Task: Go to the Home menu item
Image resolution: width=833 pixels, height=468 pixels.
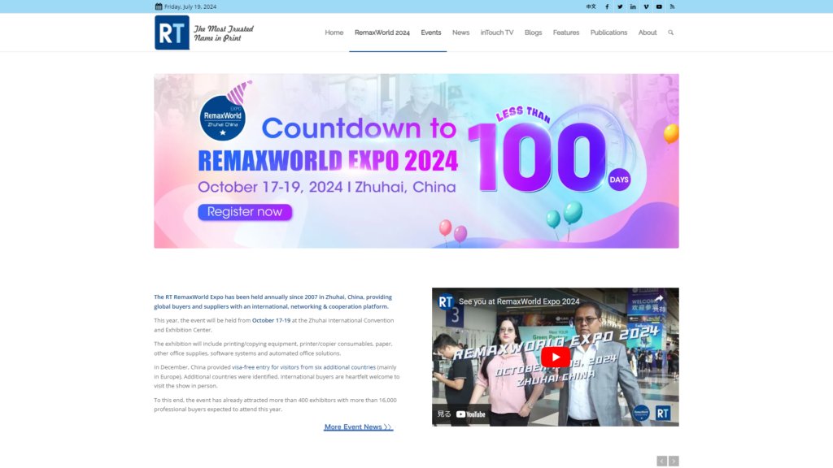Action: pyautogui.click(x=334, y=32)
